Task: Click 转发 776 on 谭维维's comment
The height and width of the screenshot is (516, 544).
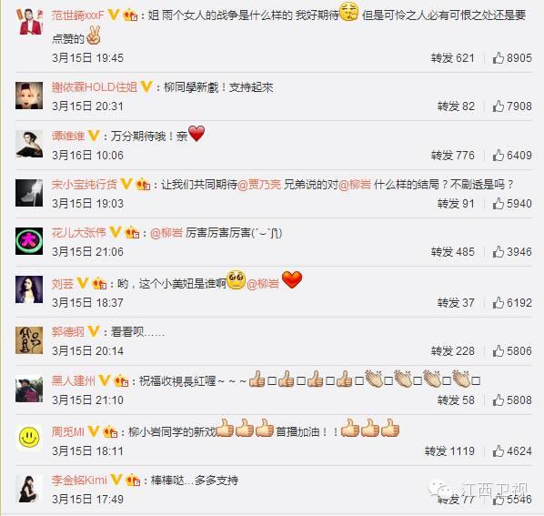Action: tap(452, 155)
